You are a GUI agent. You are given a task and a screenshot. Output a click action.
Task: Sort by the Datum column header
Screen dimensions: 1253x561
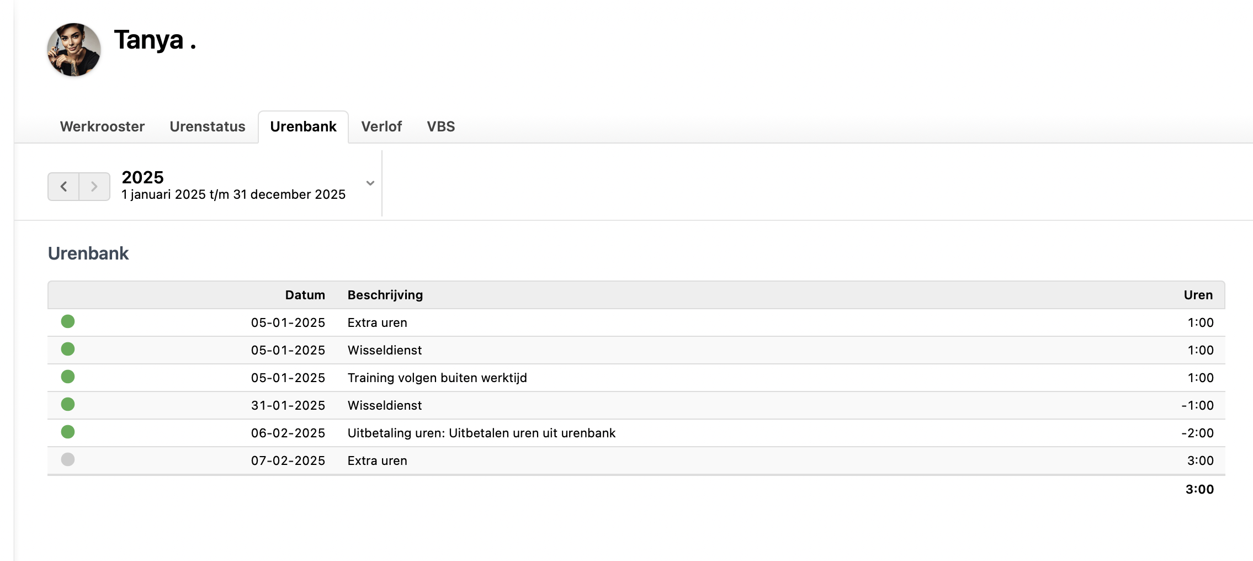tap(305, 295)
